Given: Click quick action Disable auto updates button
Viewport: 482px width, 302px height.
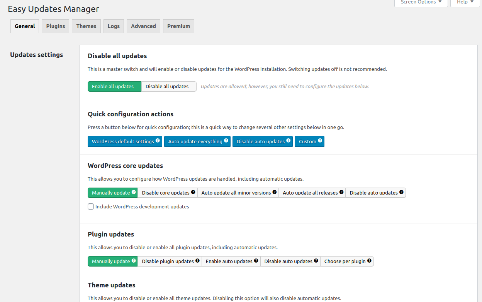Looking at the screenshot, I should (263, 141).
